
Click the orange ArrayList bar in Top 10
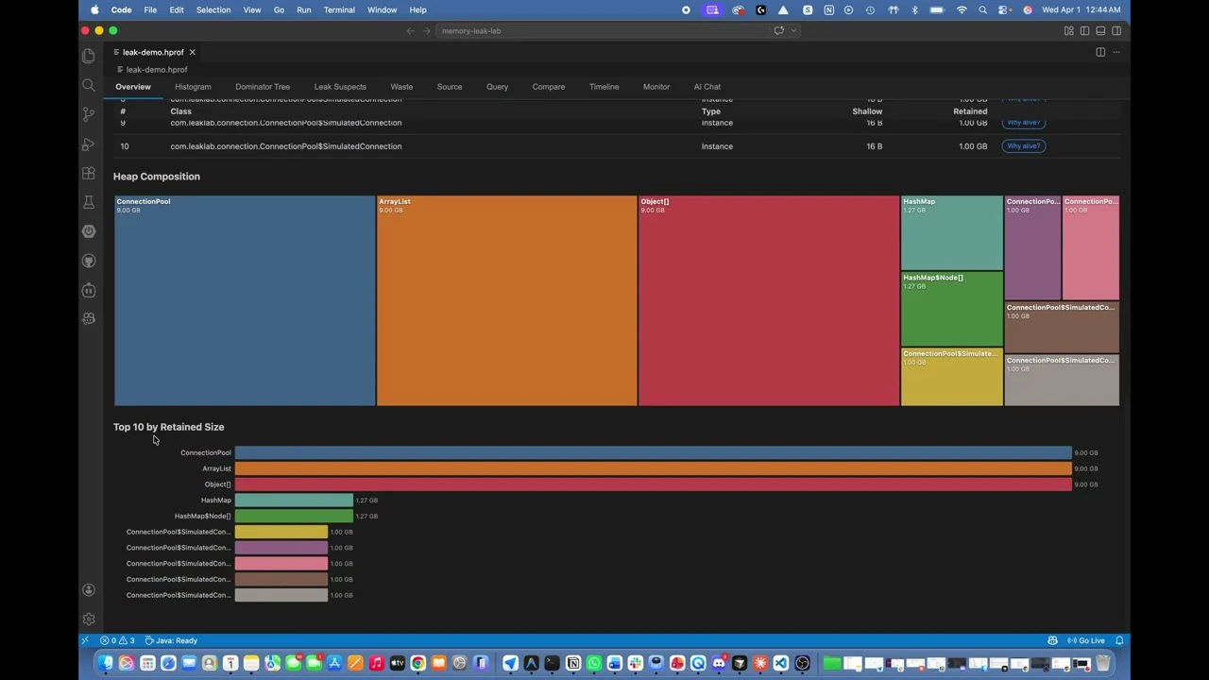tap(653, 468)
